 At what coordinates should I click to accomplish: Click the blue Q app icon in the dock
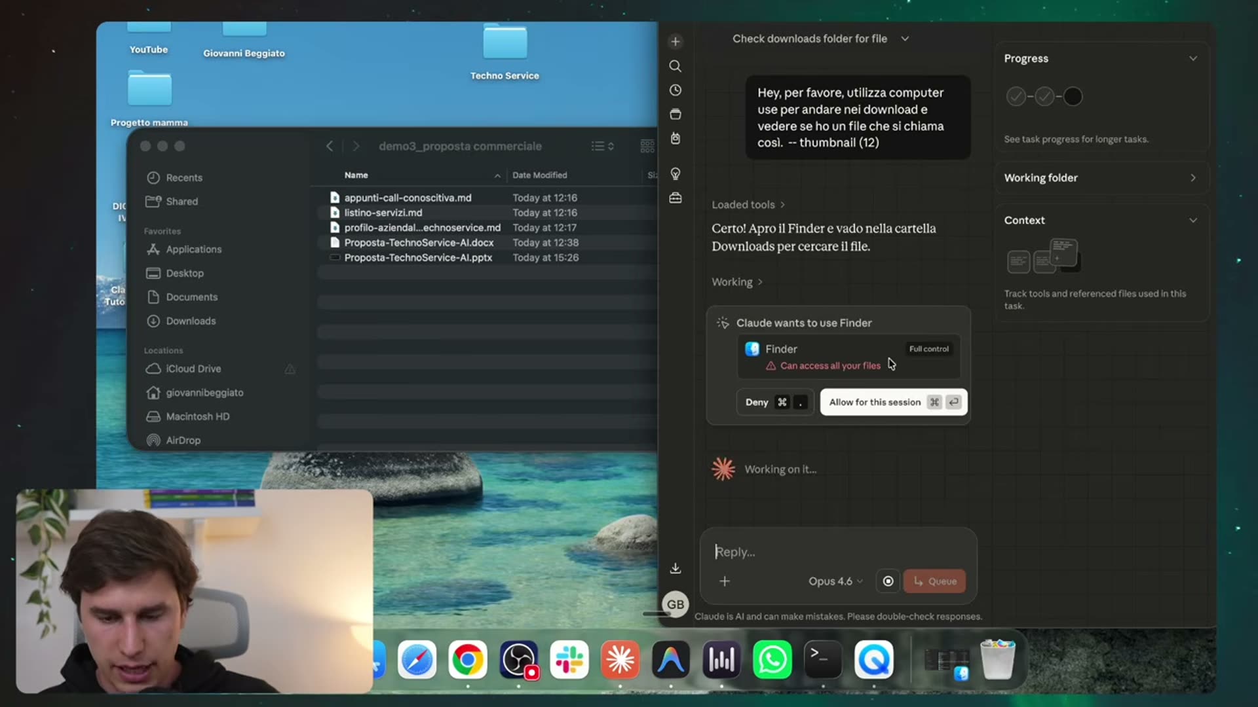tap(874, 660)
